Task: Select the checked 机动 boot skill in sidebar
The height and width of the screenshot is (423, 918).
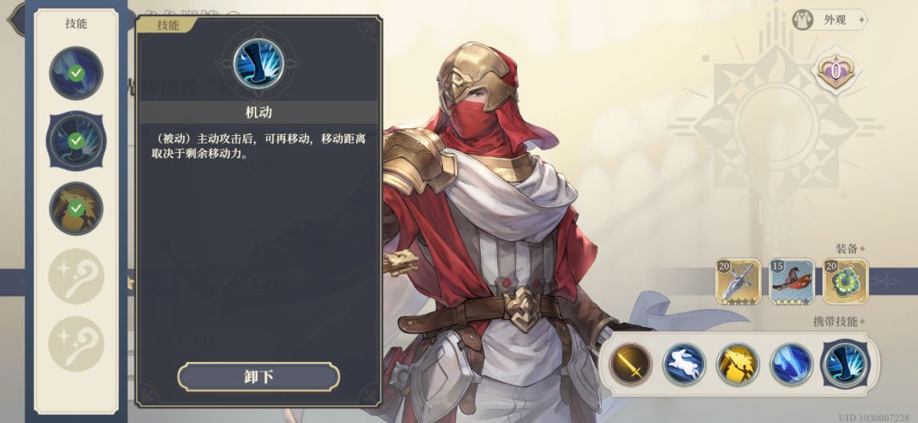Action: click(x=76, y=140)
